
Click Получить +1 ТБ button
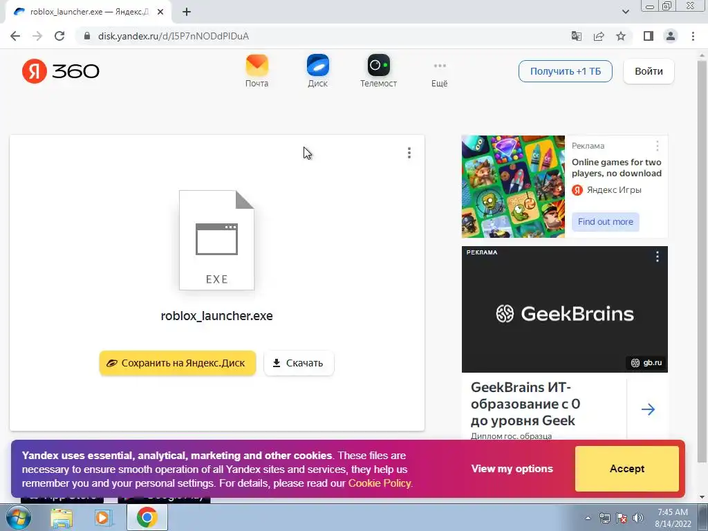(566, 71)
